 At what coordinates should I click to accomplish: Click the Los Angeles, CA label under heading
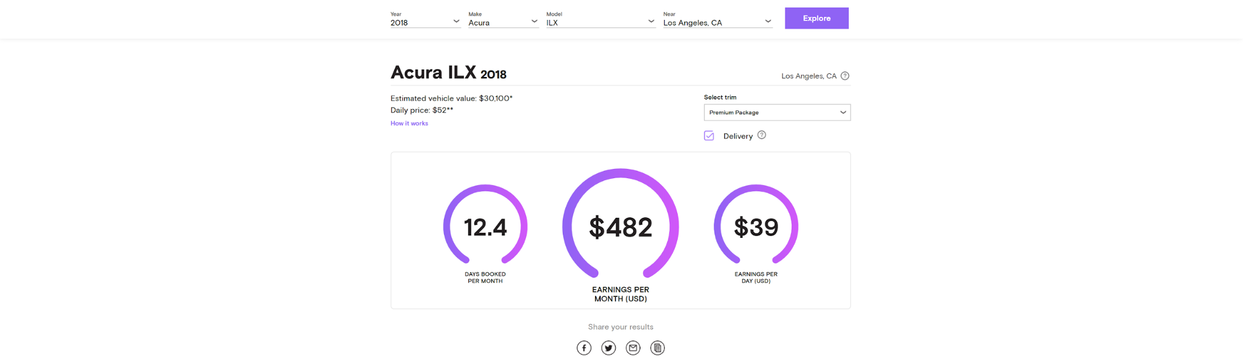click(809, 76)
